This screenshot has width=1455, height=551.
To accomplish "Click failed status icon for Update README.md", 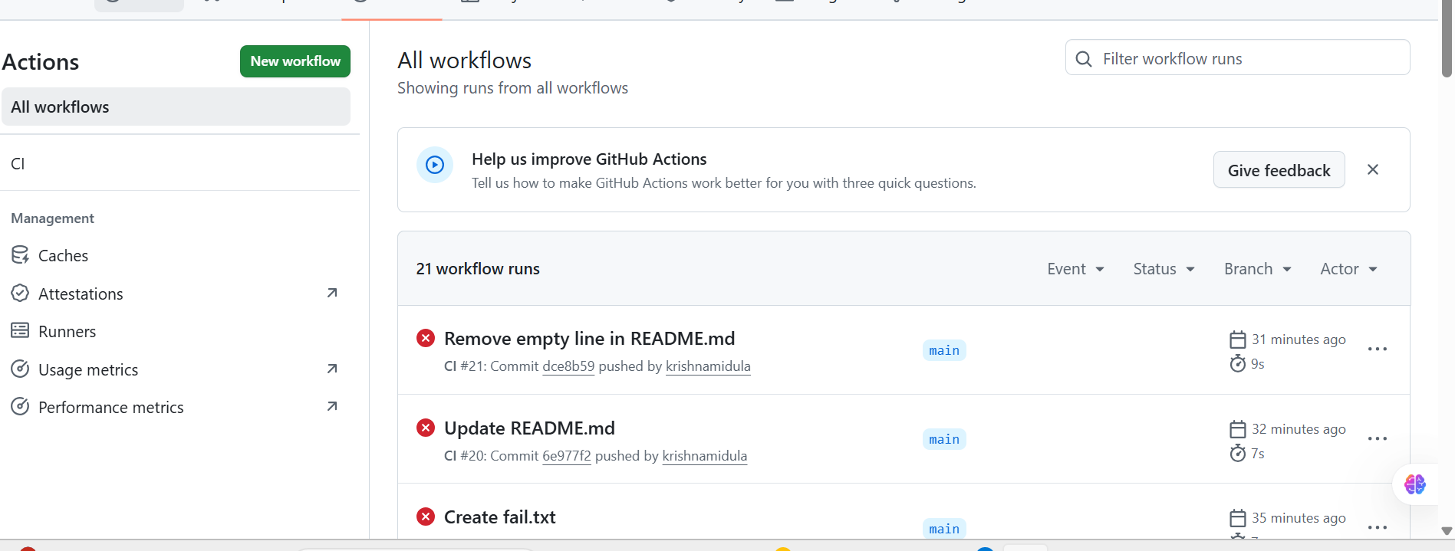I will (426, 428).
